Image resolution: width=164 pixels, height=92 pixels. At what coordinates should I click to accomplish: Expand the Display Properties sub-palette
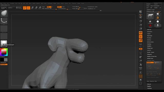pyautogui.click(x=152, y=56)
